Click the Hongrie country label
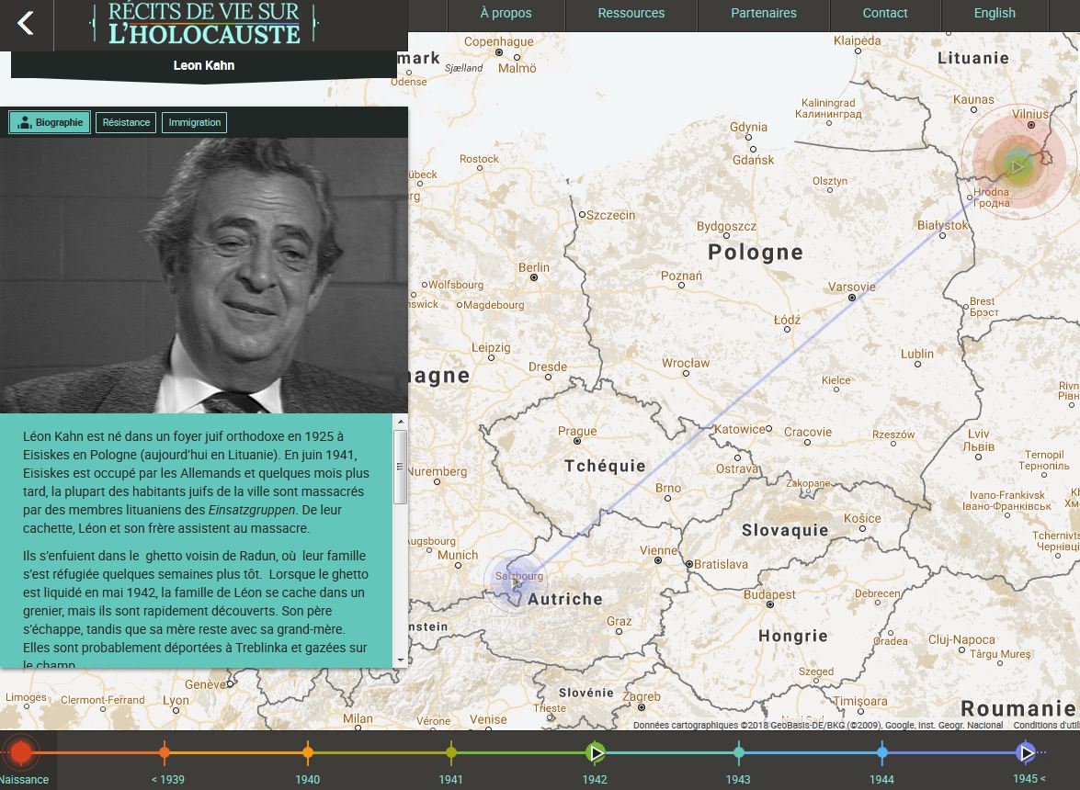This screenshot has width=1080, height=790. click(793, 636)
